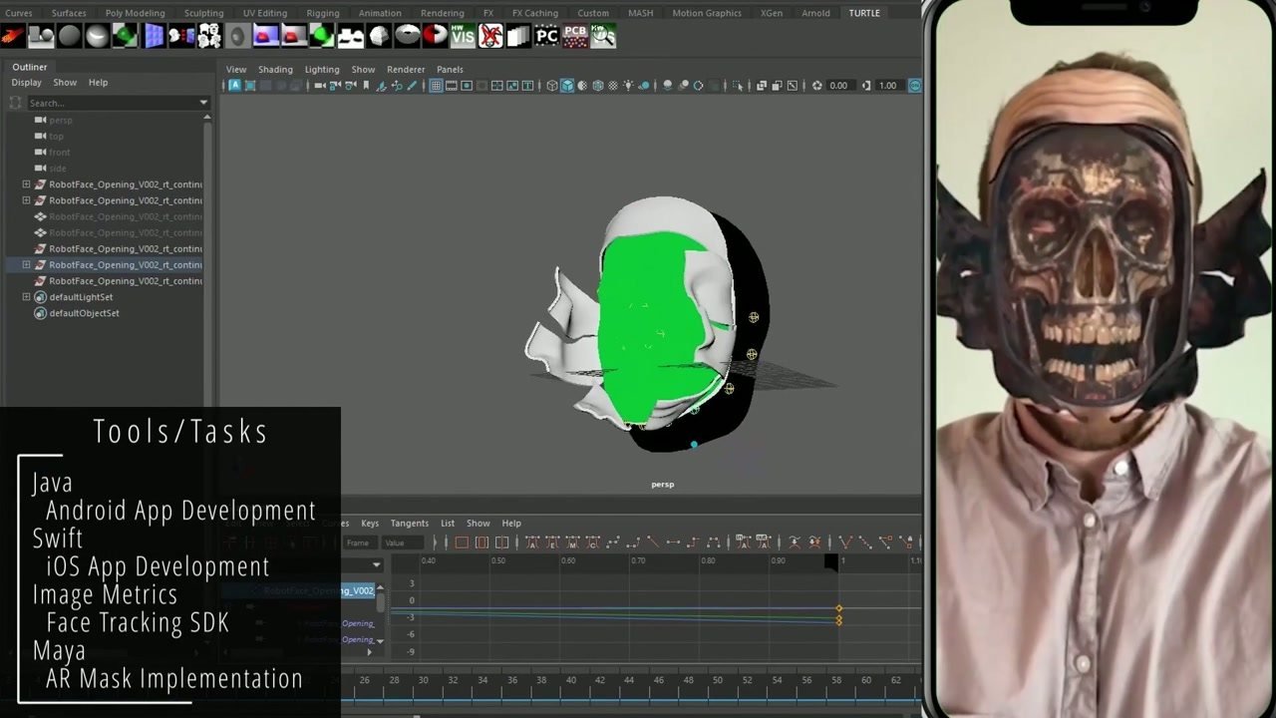1276x718 pixels.
Task: Click the isolate select icon
Action: 738,86
